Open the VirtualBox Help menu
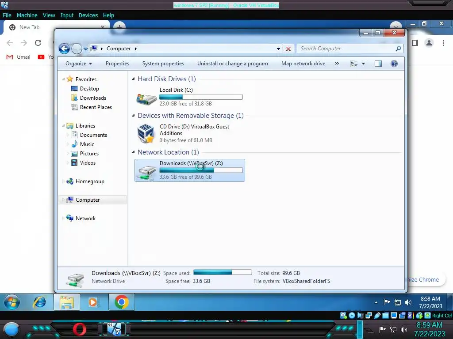This screenshot has height=339, width=453. pos(108,15)
